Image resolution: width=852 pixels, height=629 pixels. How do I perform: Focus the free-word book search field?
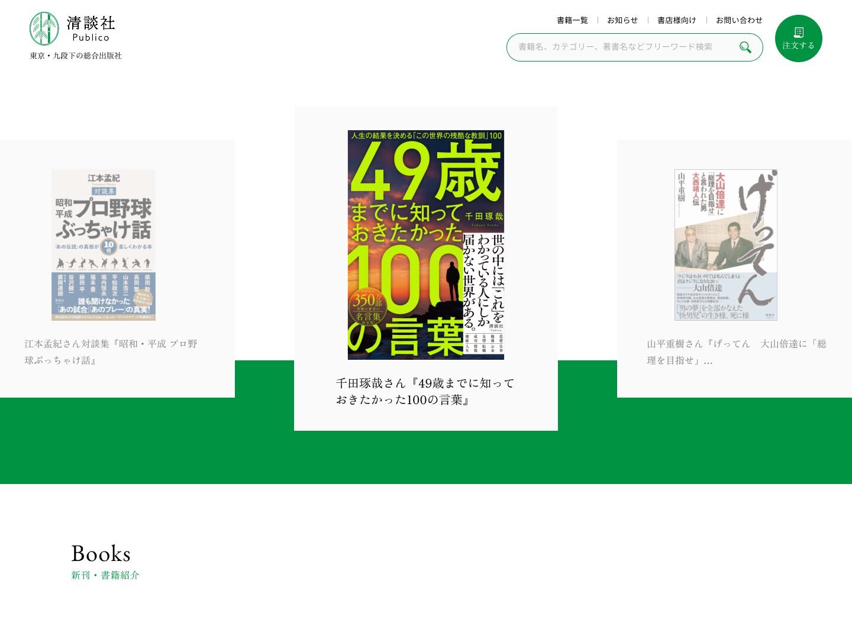[x=634, y=47]
